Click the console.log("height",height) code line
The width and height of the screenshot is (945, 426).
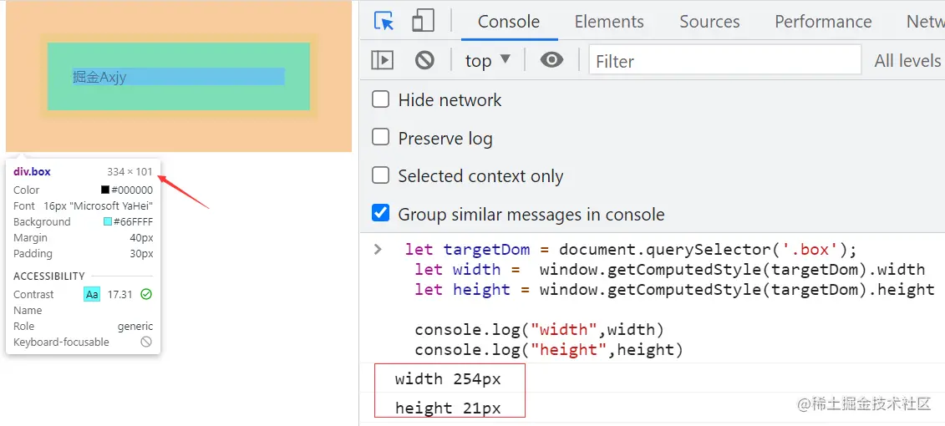548,349
